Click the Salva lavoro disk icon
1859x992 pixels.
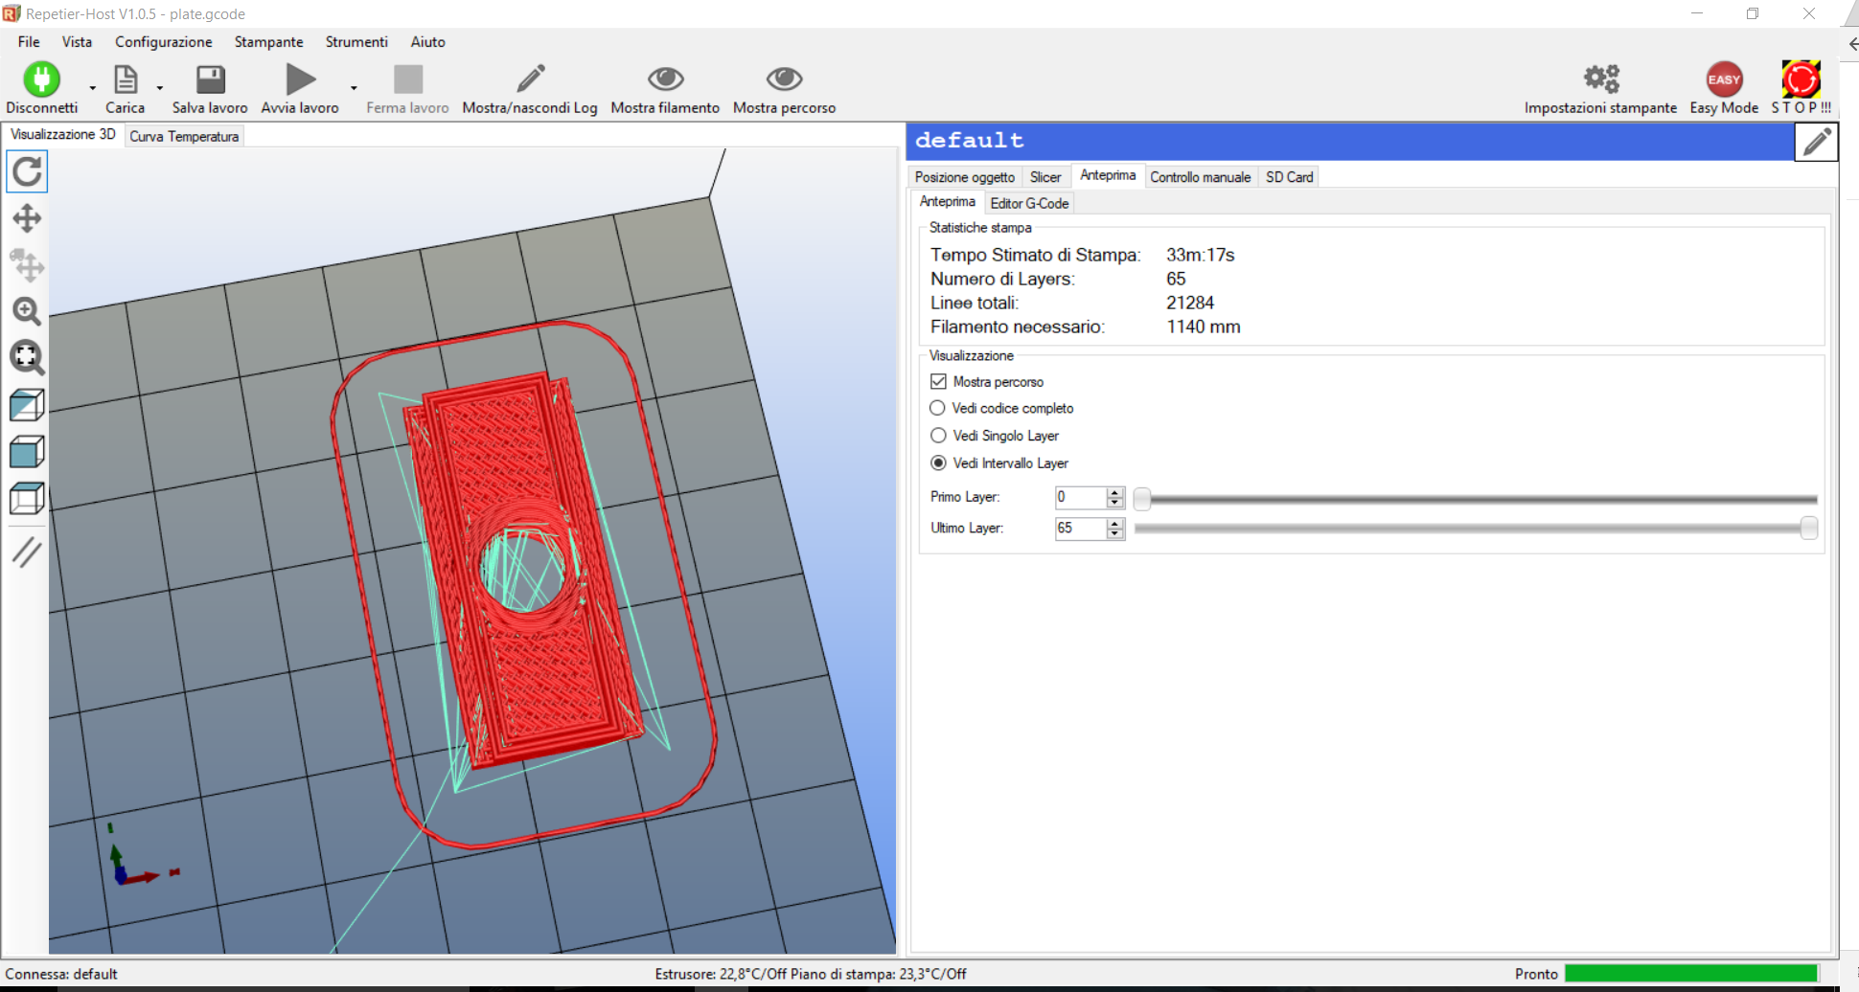[x=210, y=79]
